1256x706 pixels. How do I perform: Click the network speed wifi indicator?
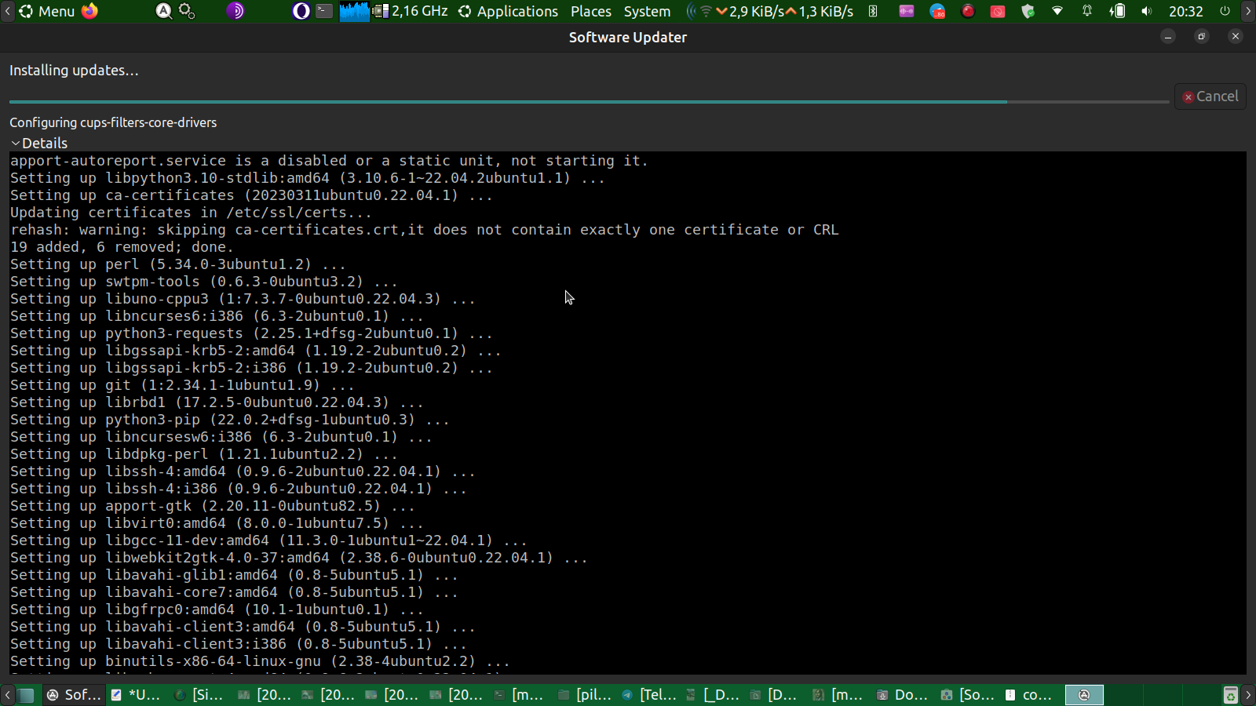770,11
